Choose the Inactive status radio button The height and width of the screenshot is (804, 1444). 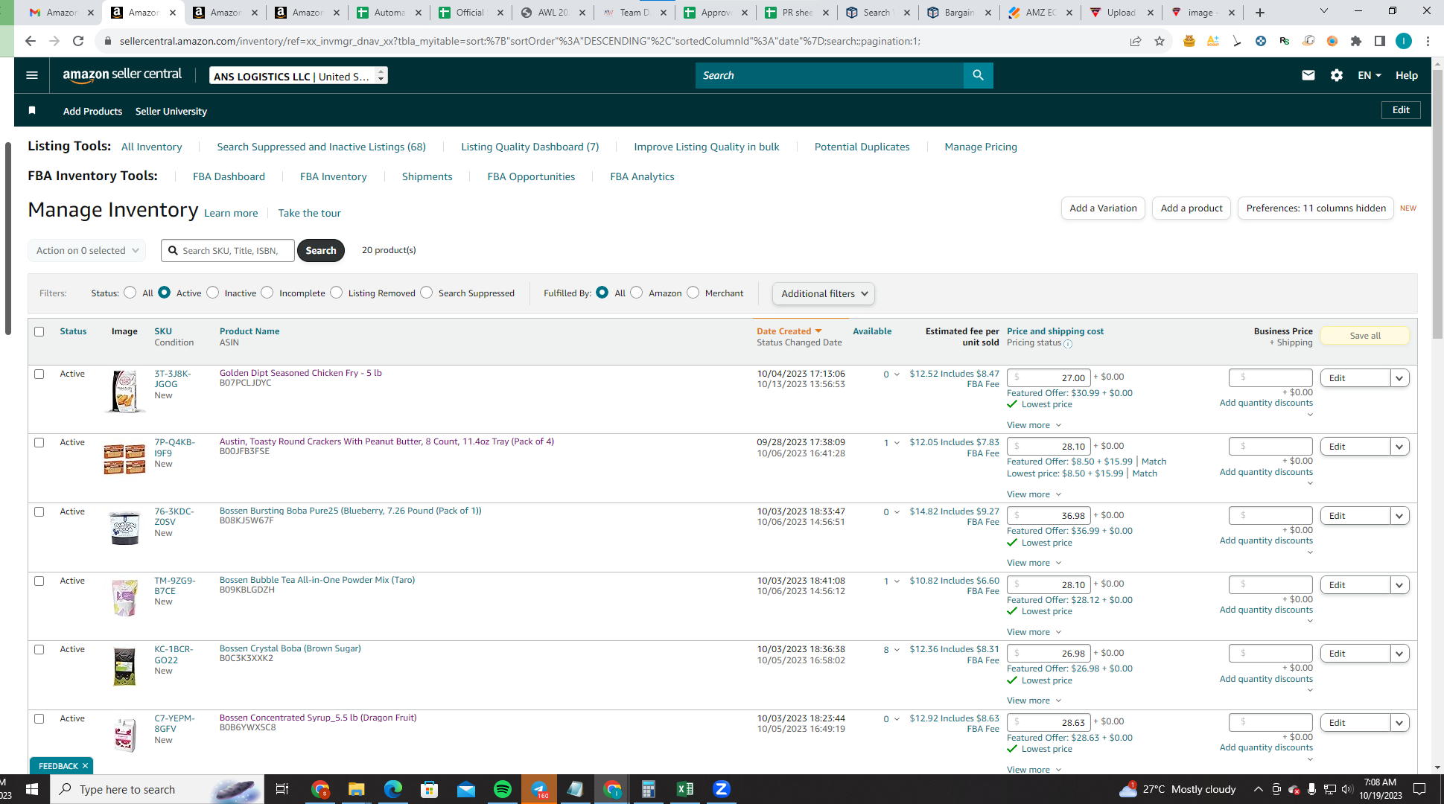[213, 293]
